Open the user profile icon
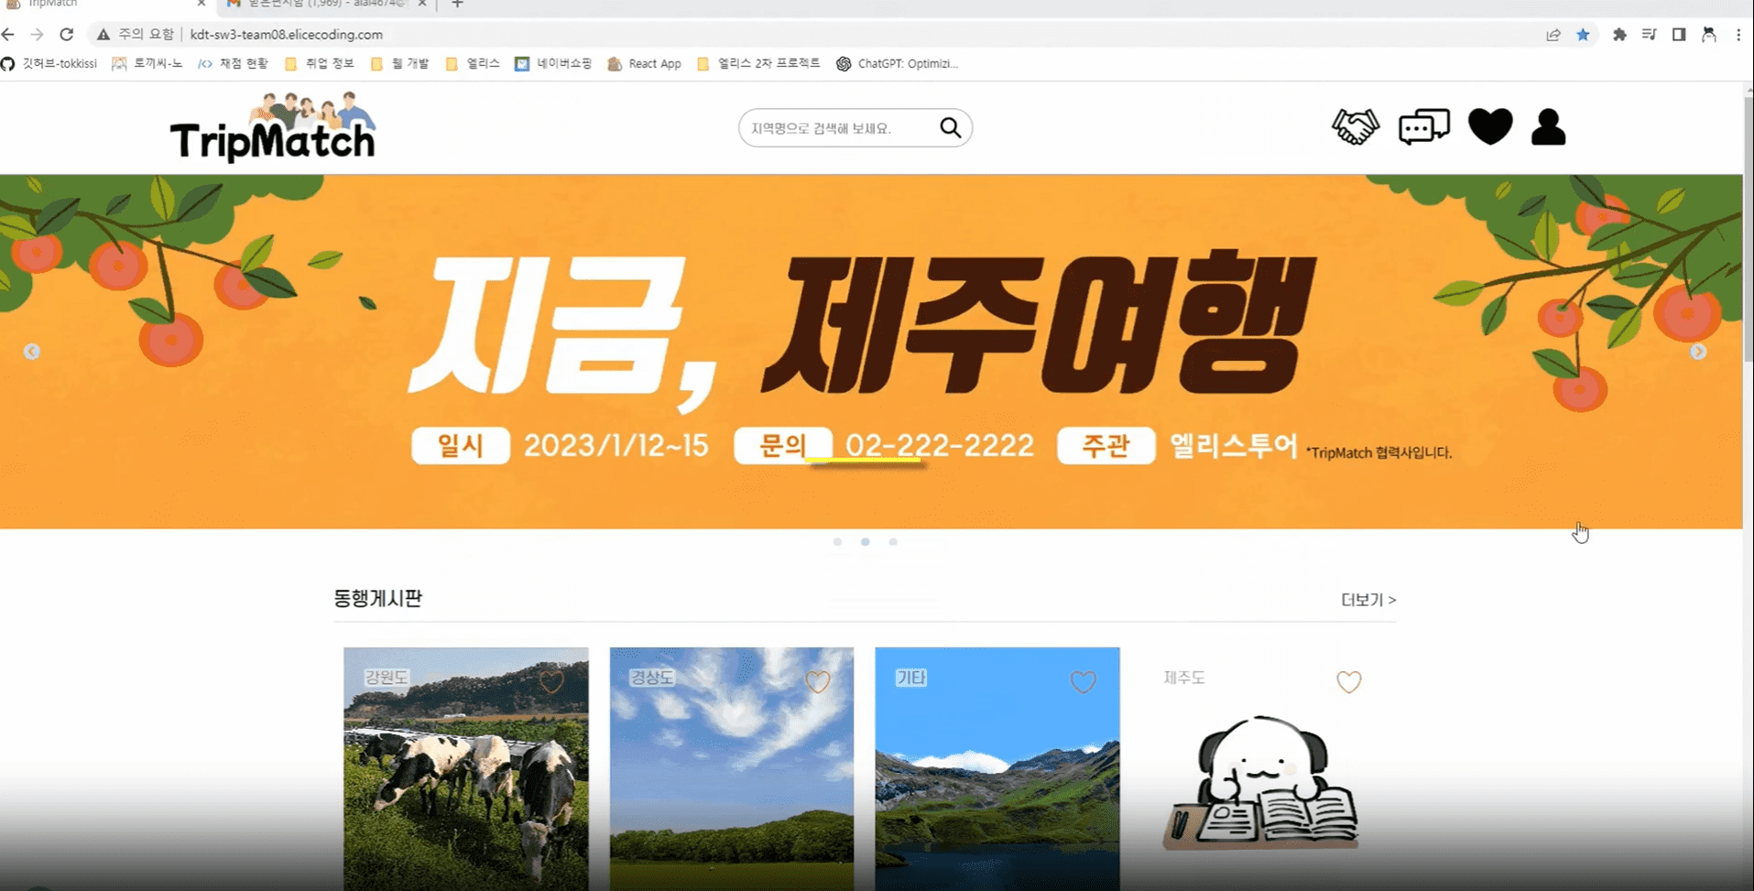1754x891 pixels. [1548, 127]
